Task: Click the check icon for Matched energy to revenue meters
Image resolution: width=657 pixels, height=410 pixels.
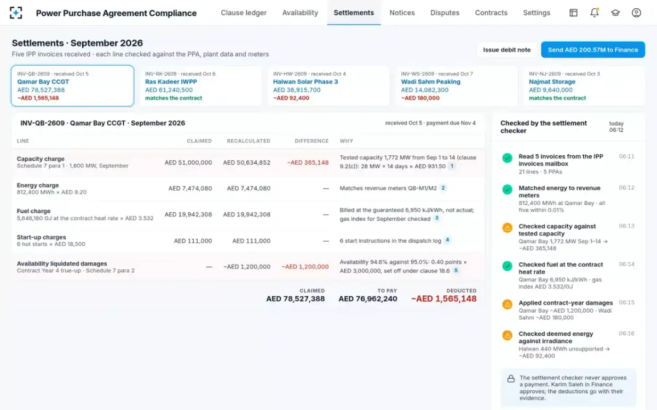Action: (508, 189)
